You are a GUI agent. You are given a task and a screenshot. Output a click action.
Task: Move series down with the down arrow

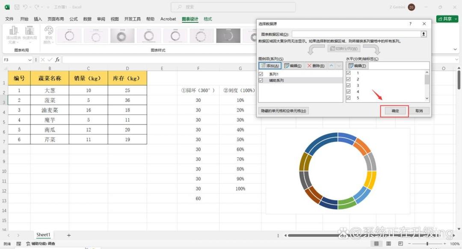pos(339,66)
